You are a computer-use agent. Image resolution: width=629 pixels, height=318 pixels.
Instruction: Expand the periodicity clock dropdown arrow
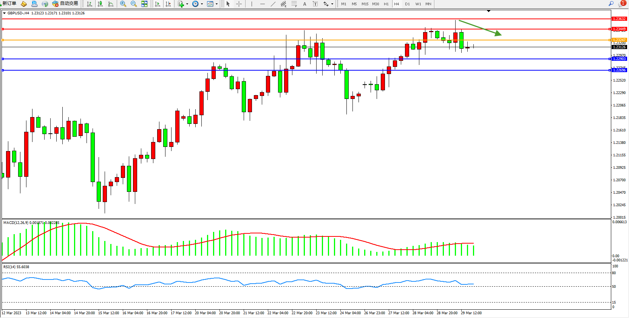click(202, 4)
